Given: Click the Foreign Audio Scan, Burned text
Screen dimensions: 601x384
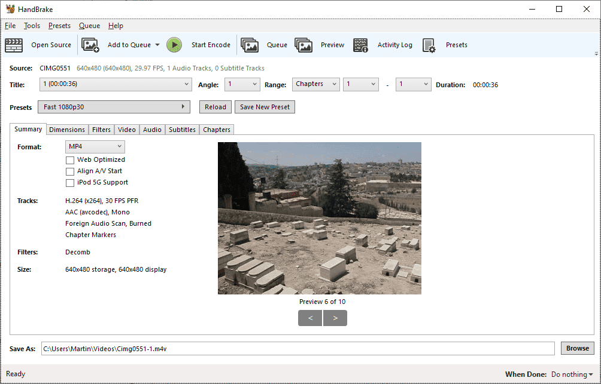Looking at the screenshot, I should click(108, 223).
